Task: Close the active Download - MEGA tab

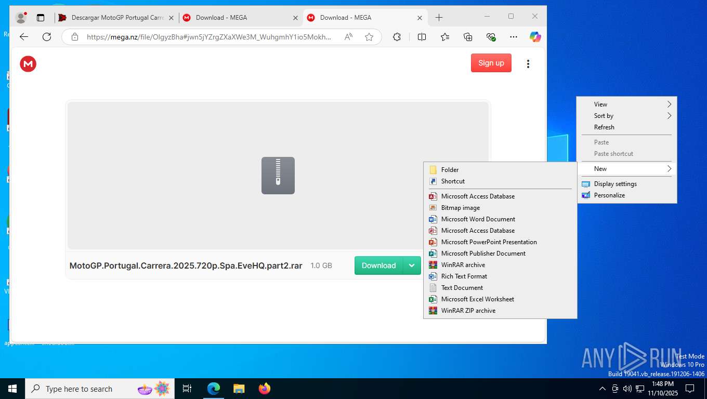Action: click(x=420, y=18)
